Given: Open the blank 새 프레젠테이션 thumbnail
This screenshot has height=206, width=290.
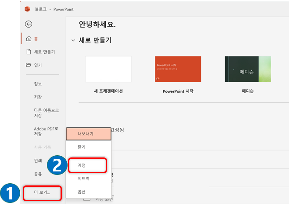Looking at the screenshot, I should click(108, 69).
